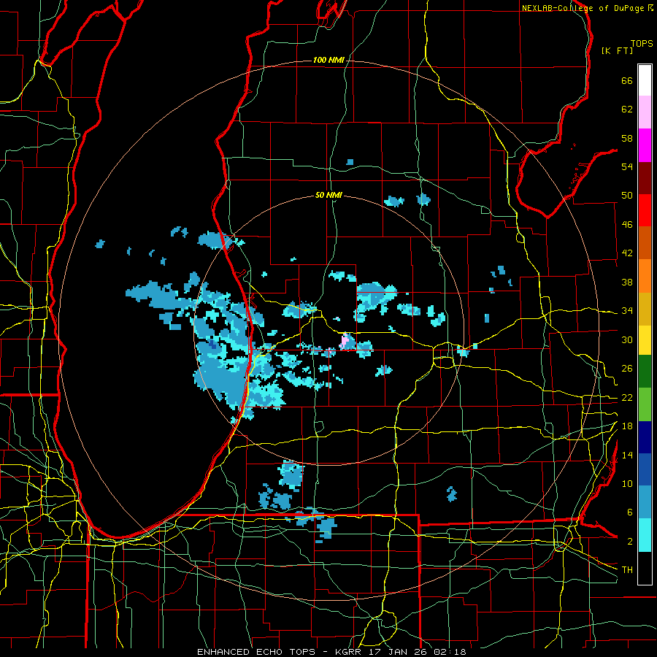
Task: Click the legend value '54'
Action: [627, 166]
